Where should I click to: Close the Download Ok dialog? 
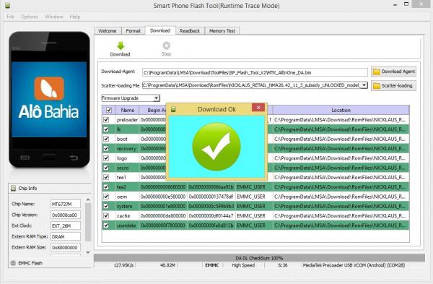point(258,108)
